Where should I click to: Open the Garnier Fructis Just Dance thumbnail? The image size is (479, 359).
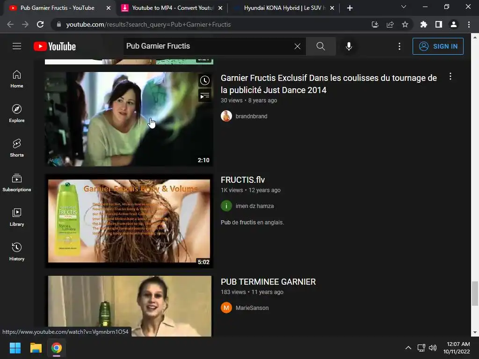pos(129,119)
